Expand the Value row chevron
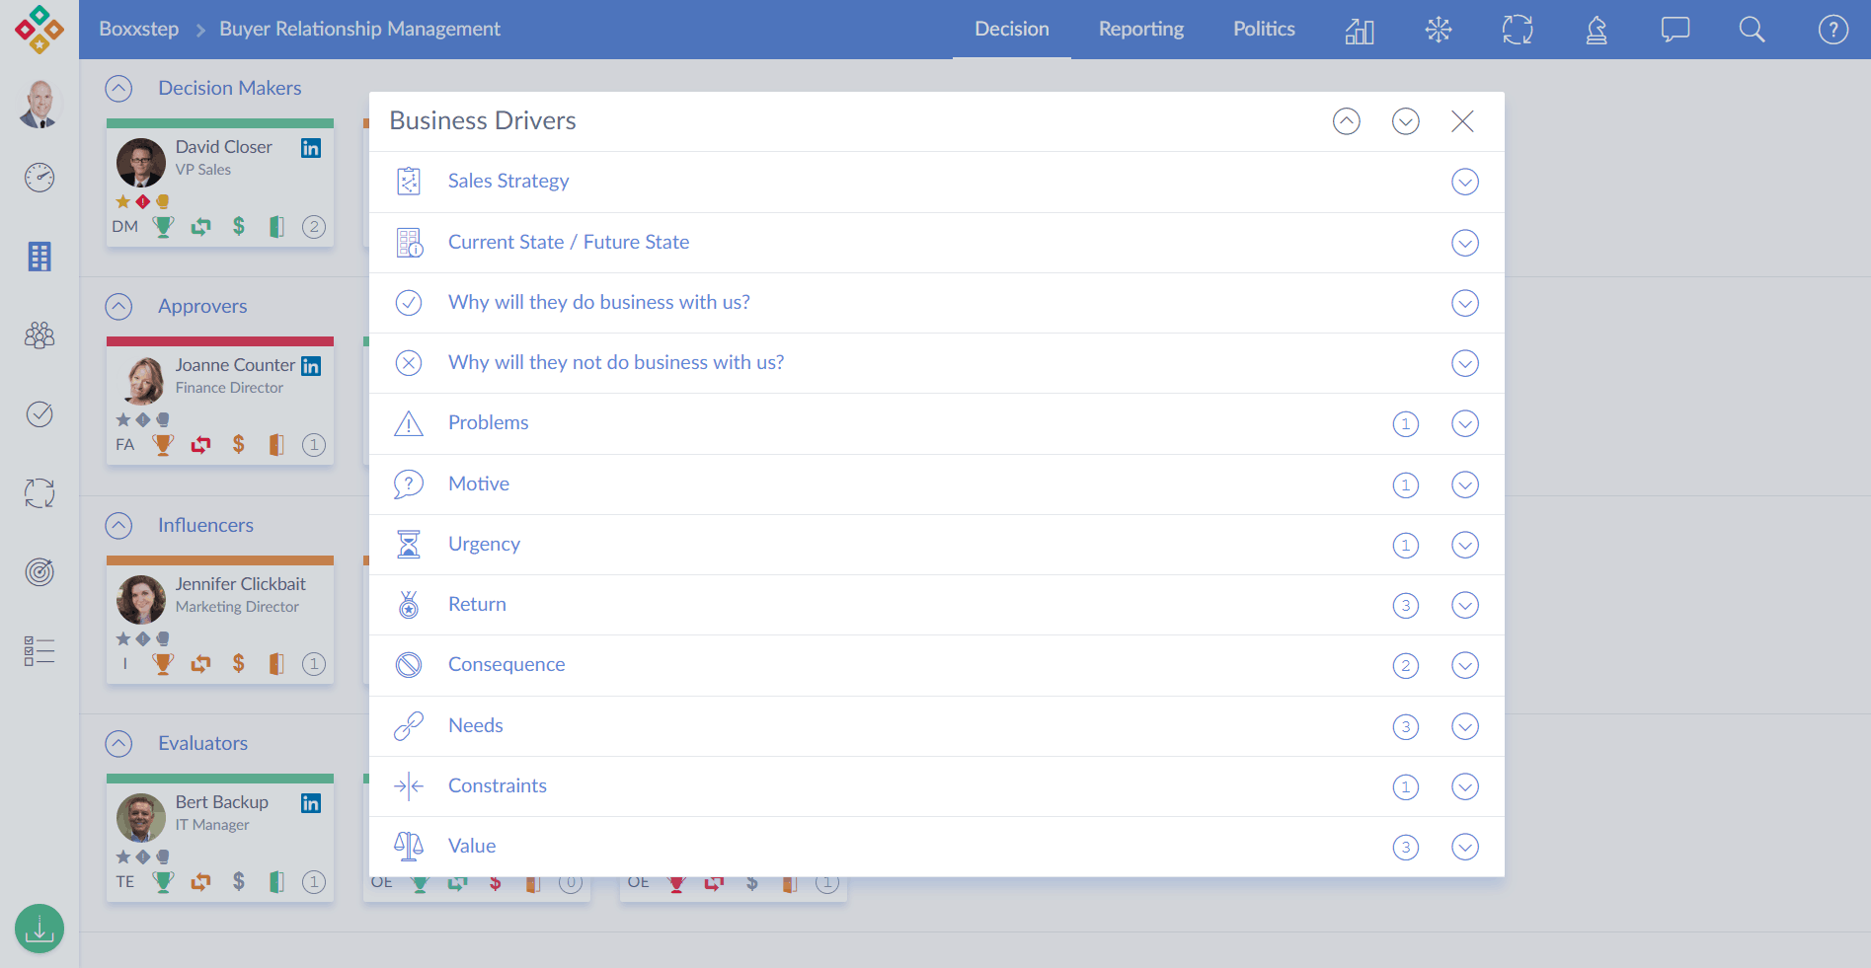This screenshot has width=1871, height=968. click(1464, 848)
